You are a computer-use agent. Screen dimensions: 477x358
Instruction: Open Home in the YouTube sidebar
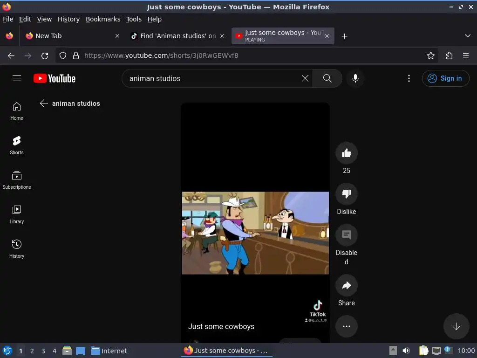point(17,111)
